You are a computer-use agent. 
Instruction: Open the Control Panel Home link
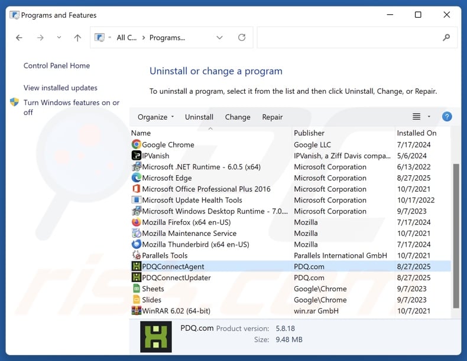[x=57, y=65]
